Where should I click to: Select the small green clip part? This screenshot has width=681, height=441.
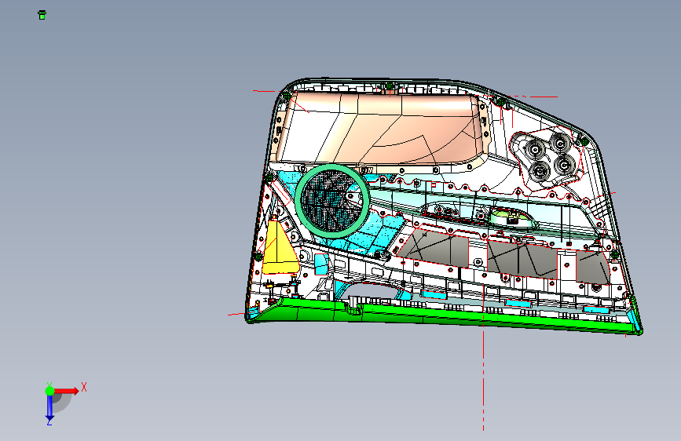(x=42, y=15)
